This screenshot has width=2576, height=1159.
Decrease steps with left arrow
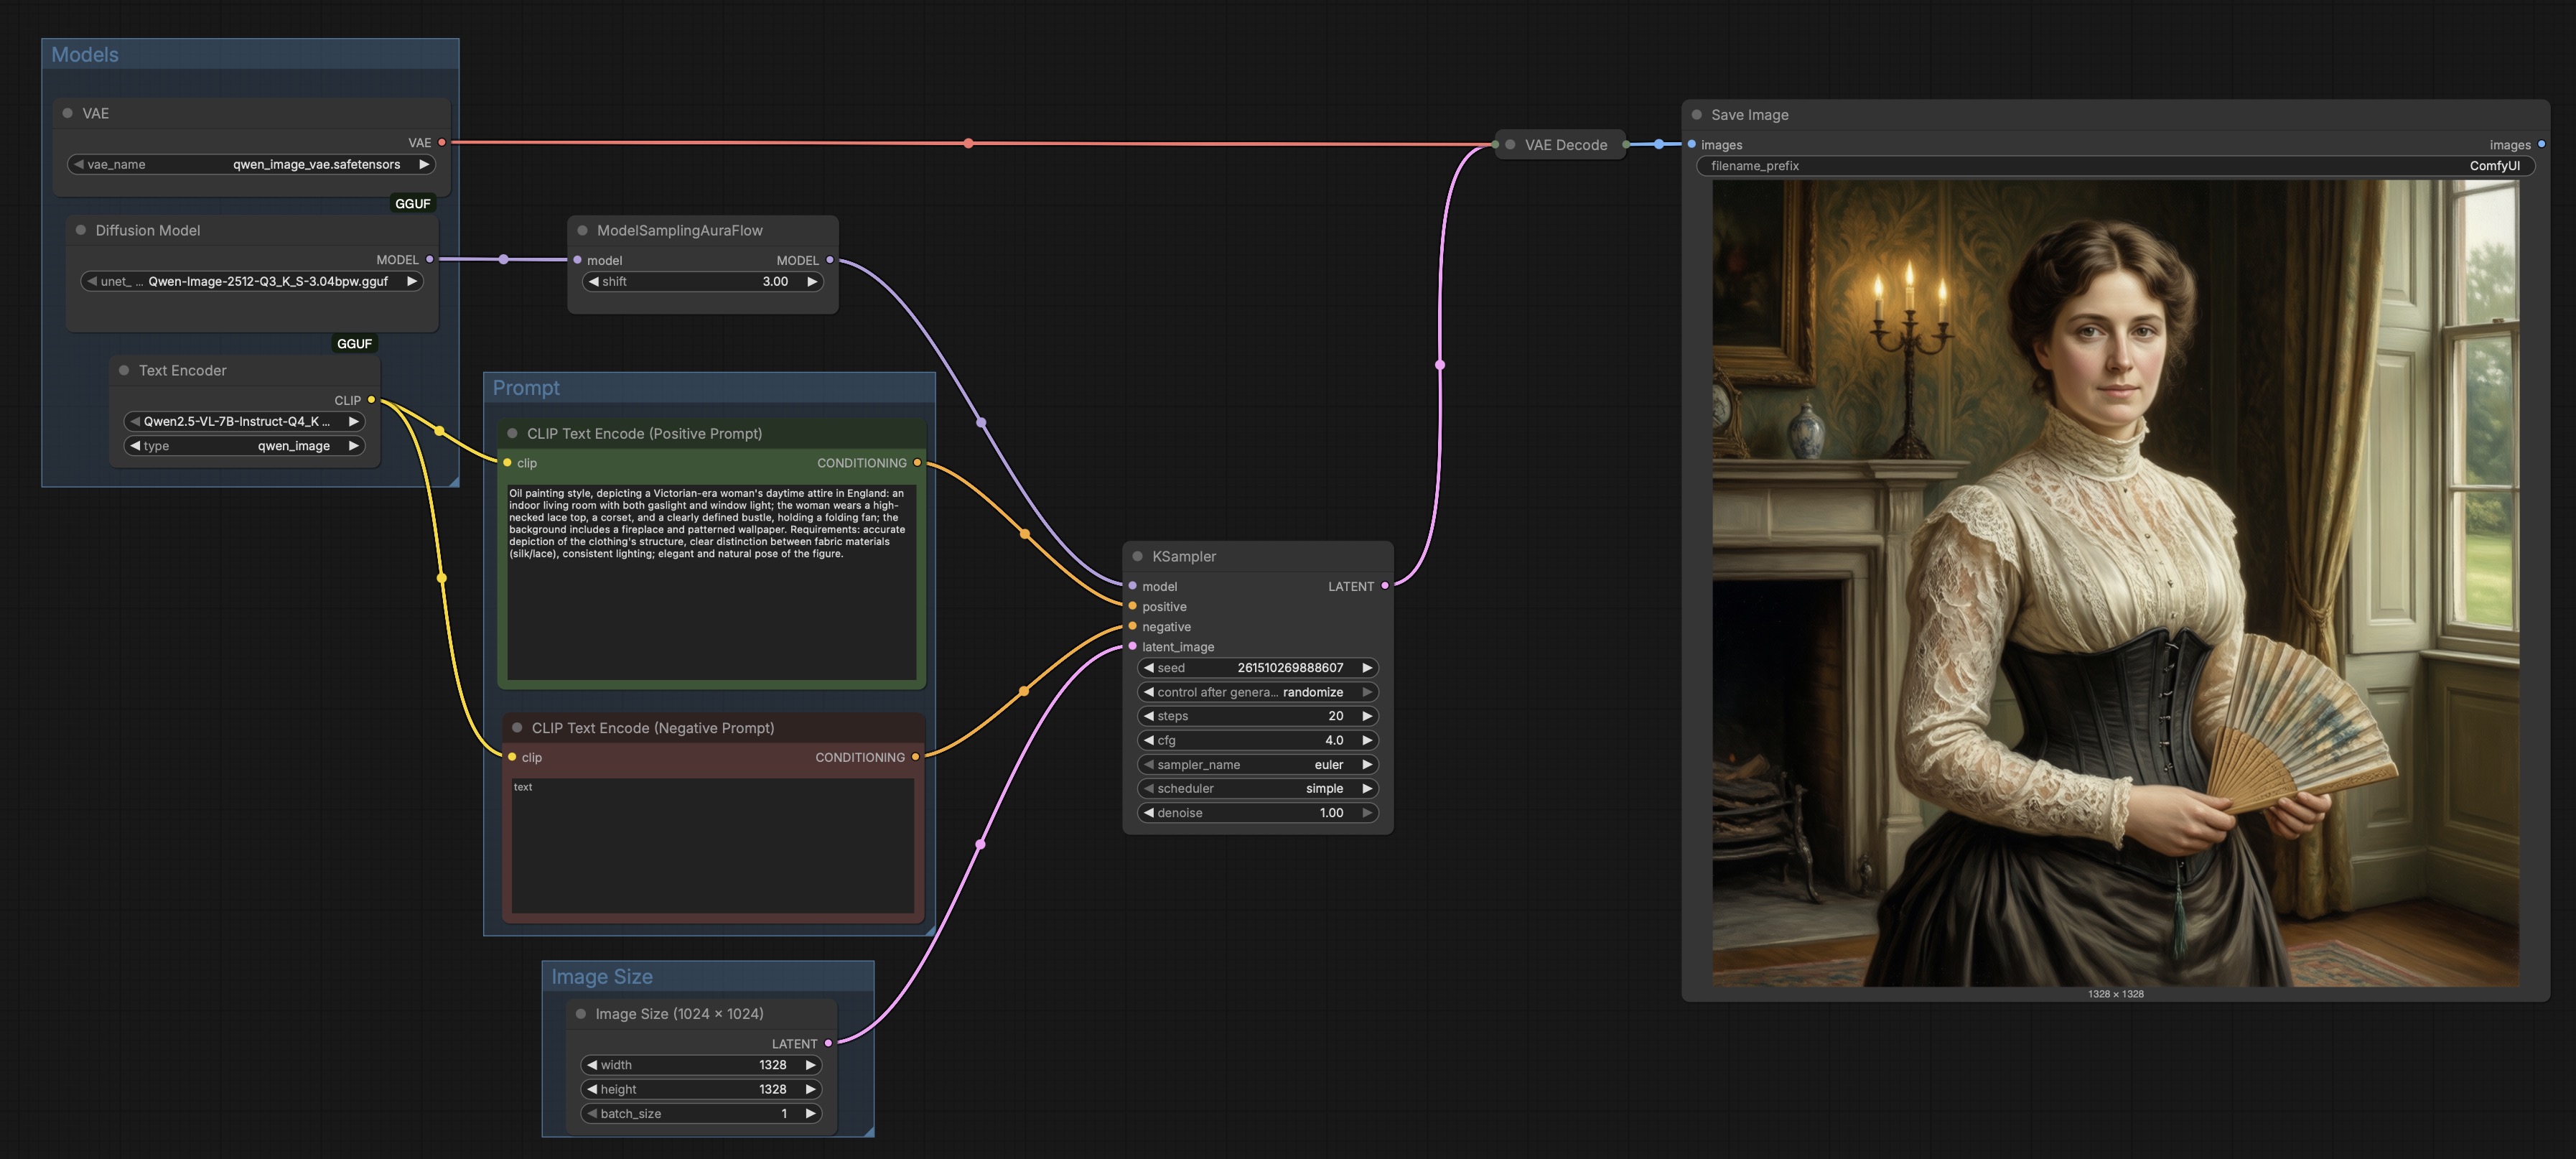click(1149, 716)
